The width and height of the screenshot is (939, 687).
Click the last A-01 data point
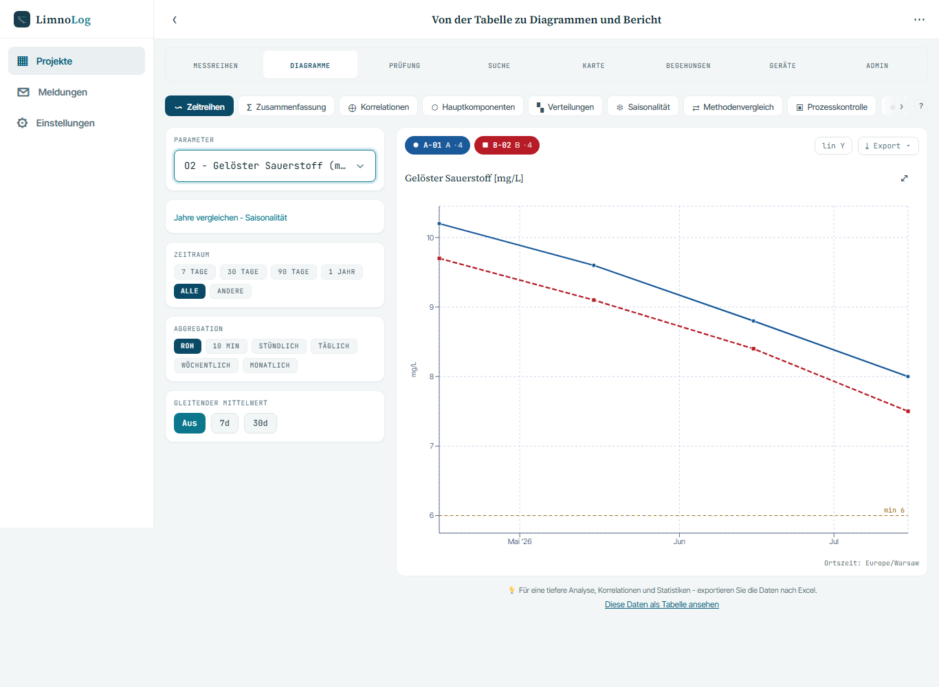pyautogui.click(x=908, y=376)
